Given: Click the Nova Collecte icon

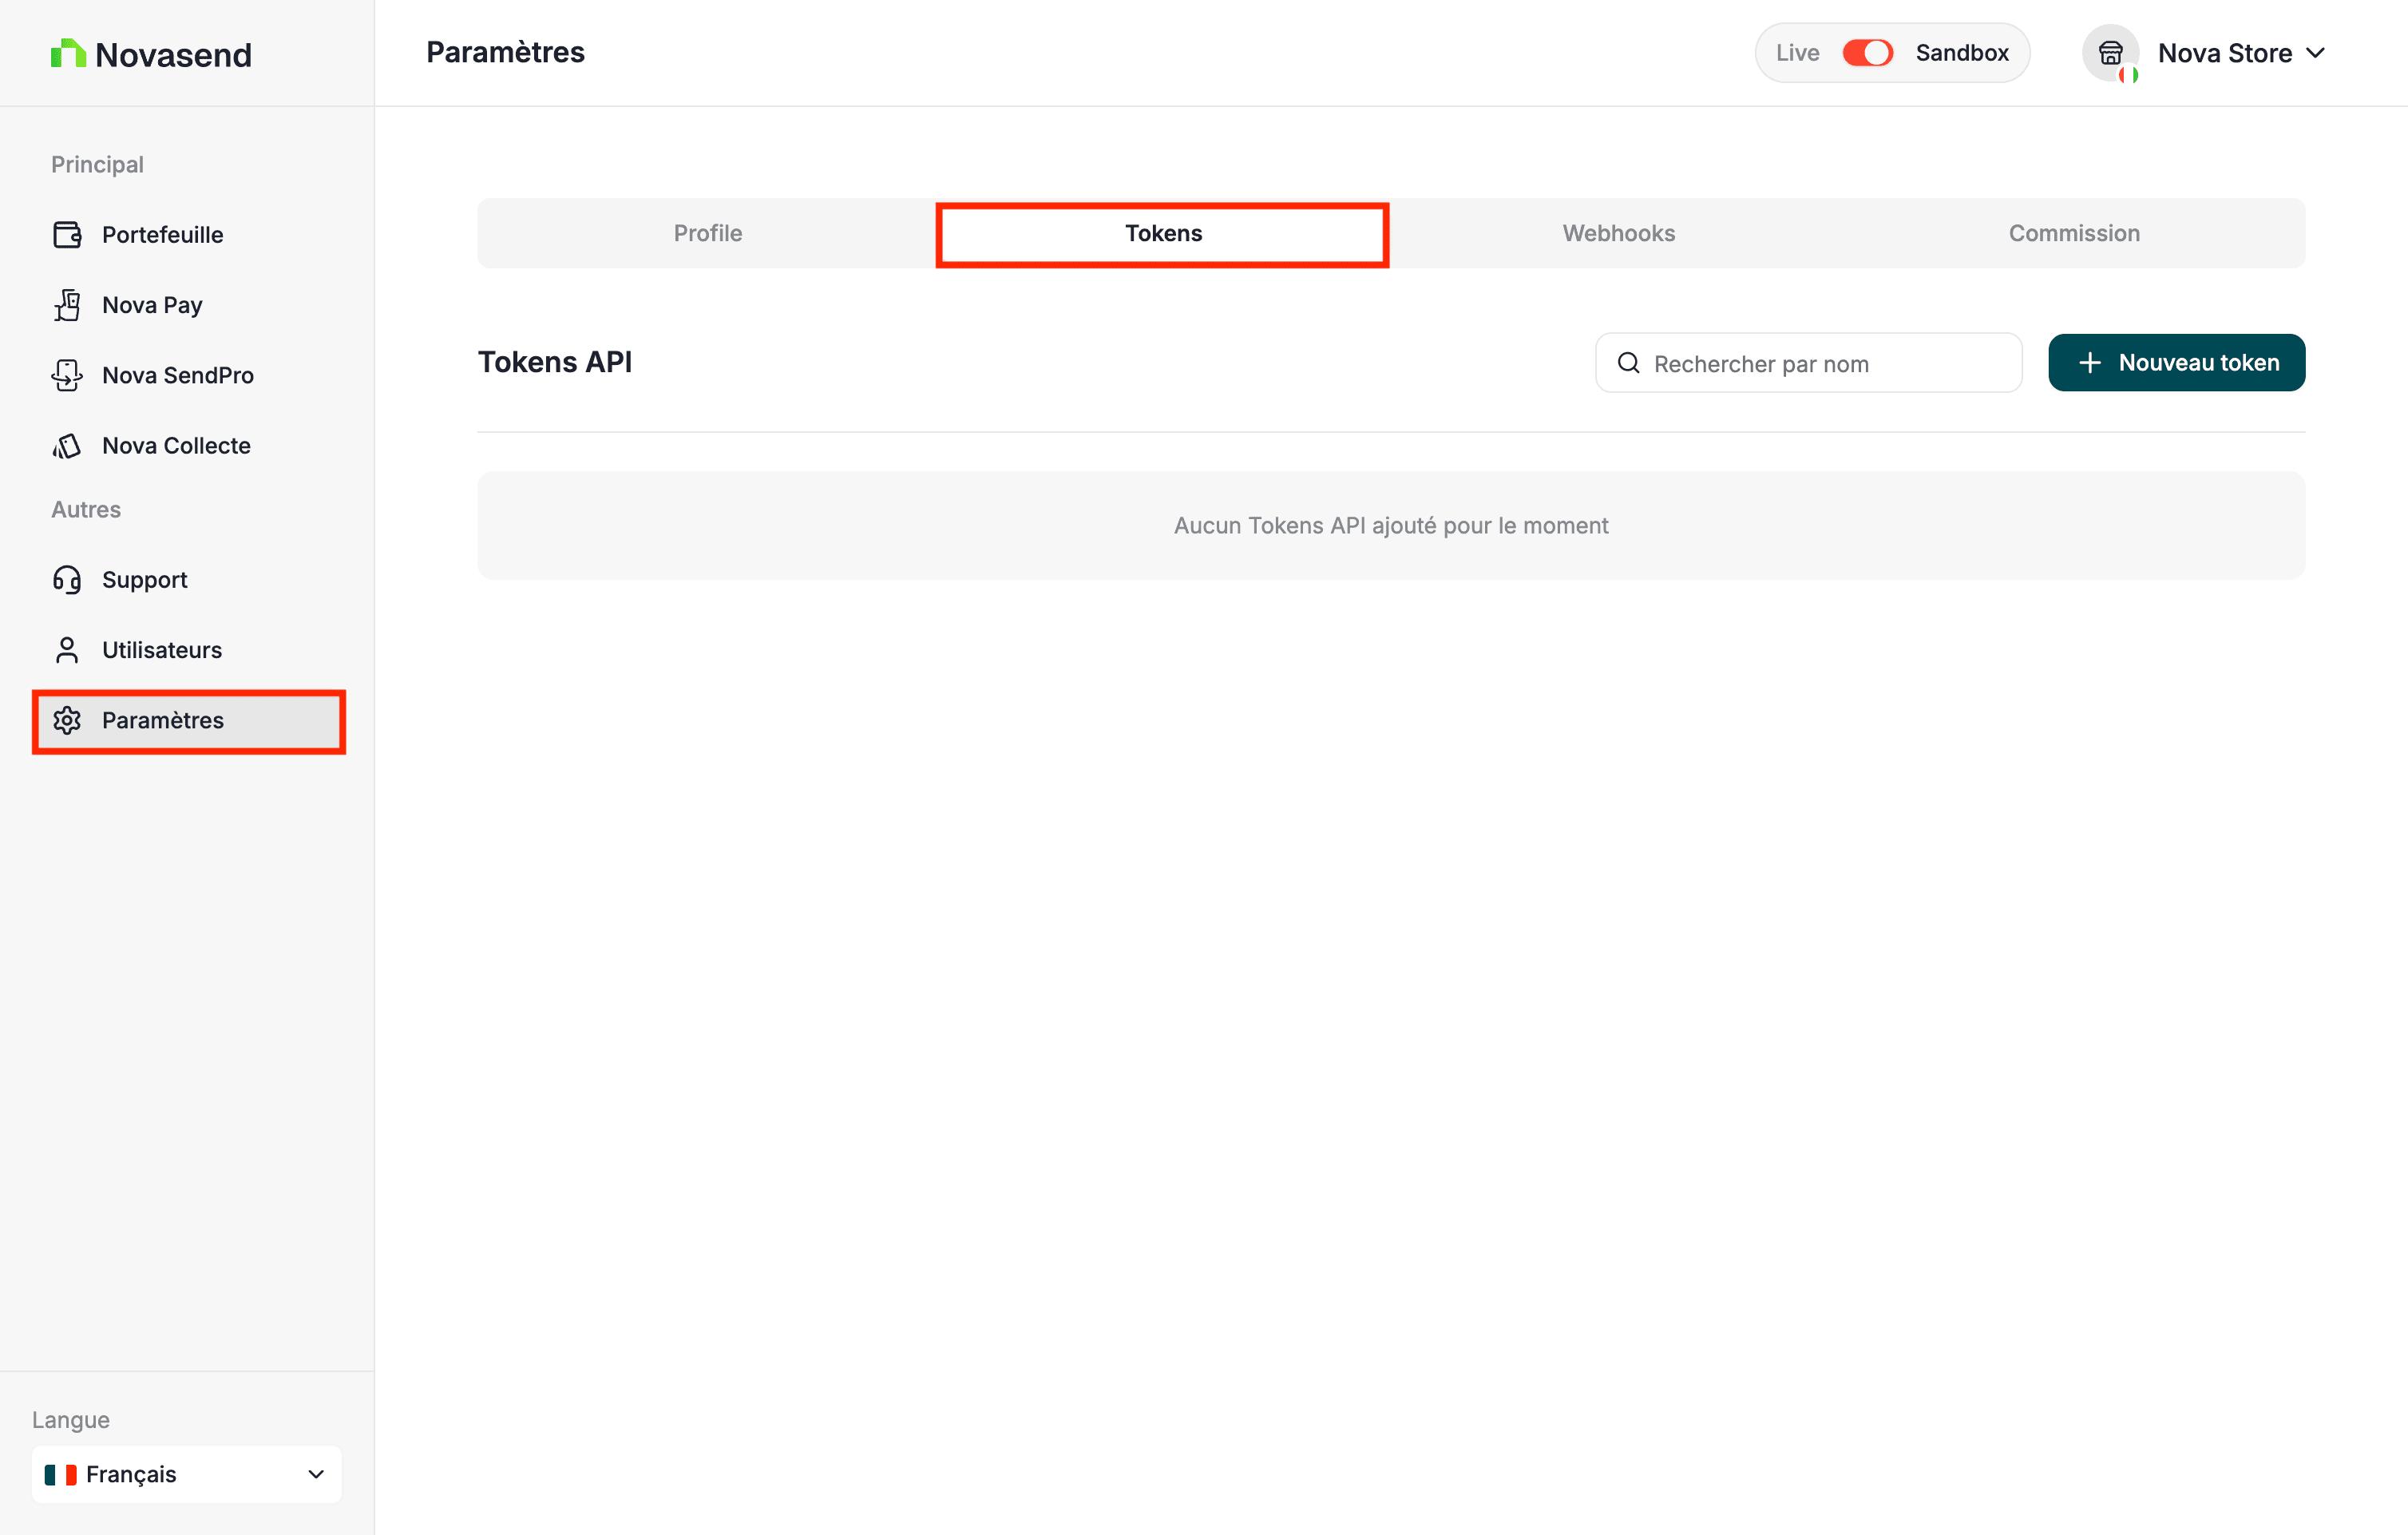Looking at the screenshot, I should click(x=67, y=446).
